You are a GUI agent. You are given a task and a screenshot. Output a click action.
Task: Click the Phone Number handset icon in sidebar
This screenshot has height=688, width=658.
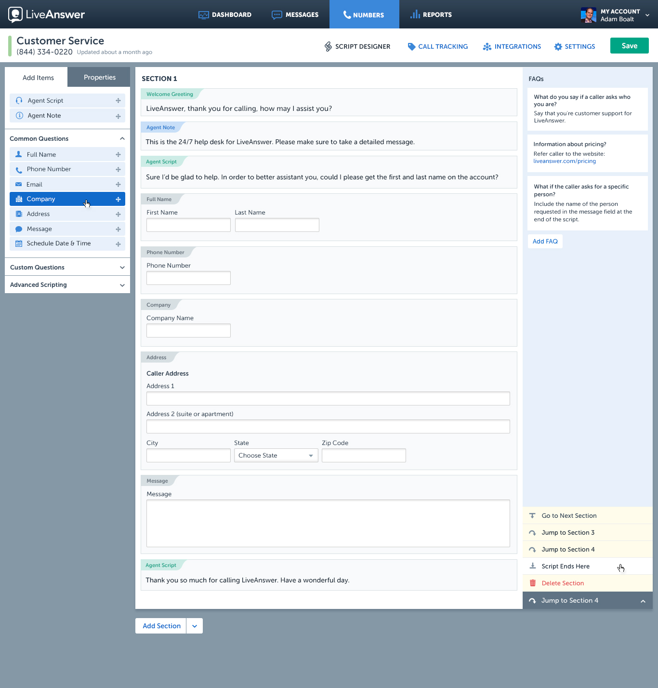point(19,170)
